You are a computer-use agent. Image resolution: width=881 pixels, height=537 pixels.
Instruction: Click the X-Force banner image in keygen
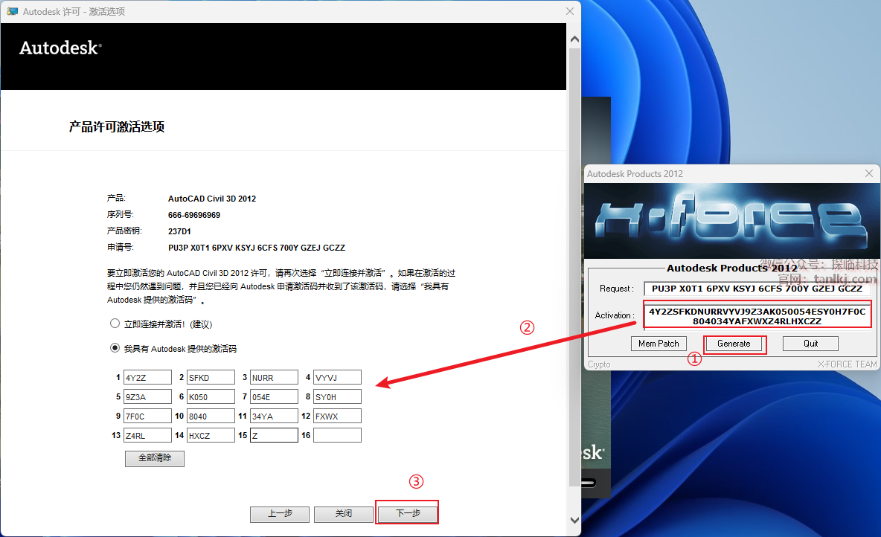(731, 221)
